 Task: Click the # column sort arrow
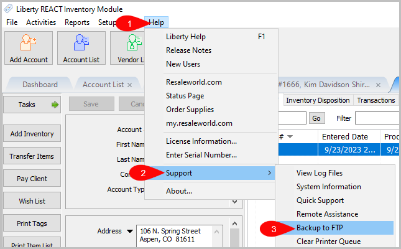pyautogui.click(x=290, y=136)
